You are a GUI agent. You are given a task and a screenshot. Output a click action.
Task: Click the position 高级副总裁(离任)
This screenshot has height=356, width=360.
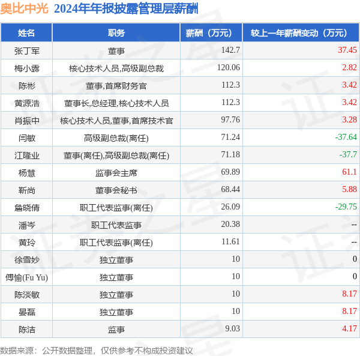(116, 138)
